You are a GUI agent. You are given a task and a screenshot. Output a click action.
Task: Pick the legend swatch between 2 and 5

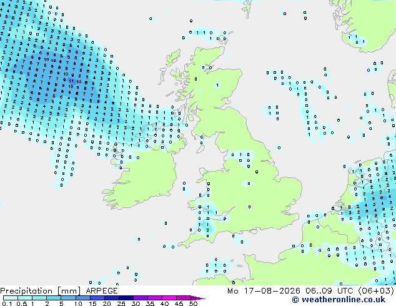[x=54, y=298]
